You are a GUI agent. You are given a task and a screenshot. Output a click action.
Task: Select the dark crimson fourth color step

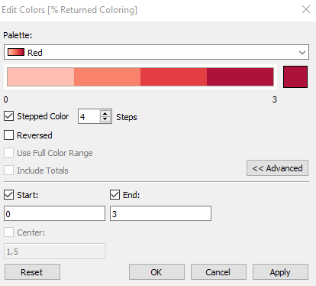[240, 76]
